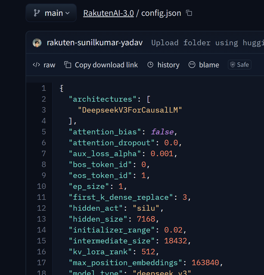
Task: Click the blame face icon
Action: point(192,65)
